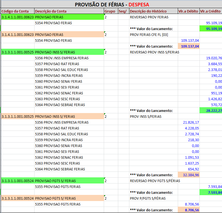The width and height of the screenshot is (222, 213).
Task: Click the Grupo column header
Action: (111, 11)
